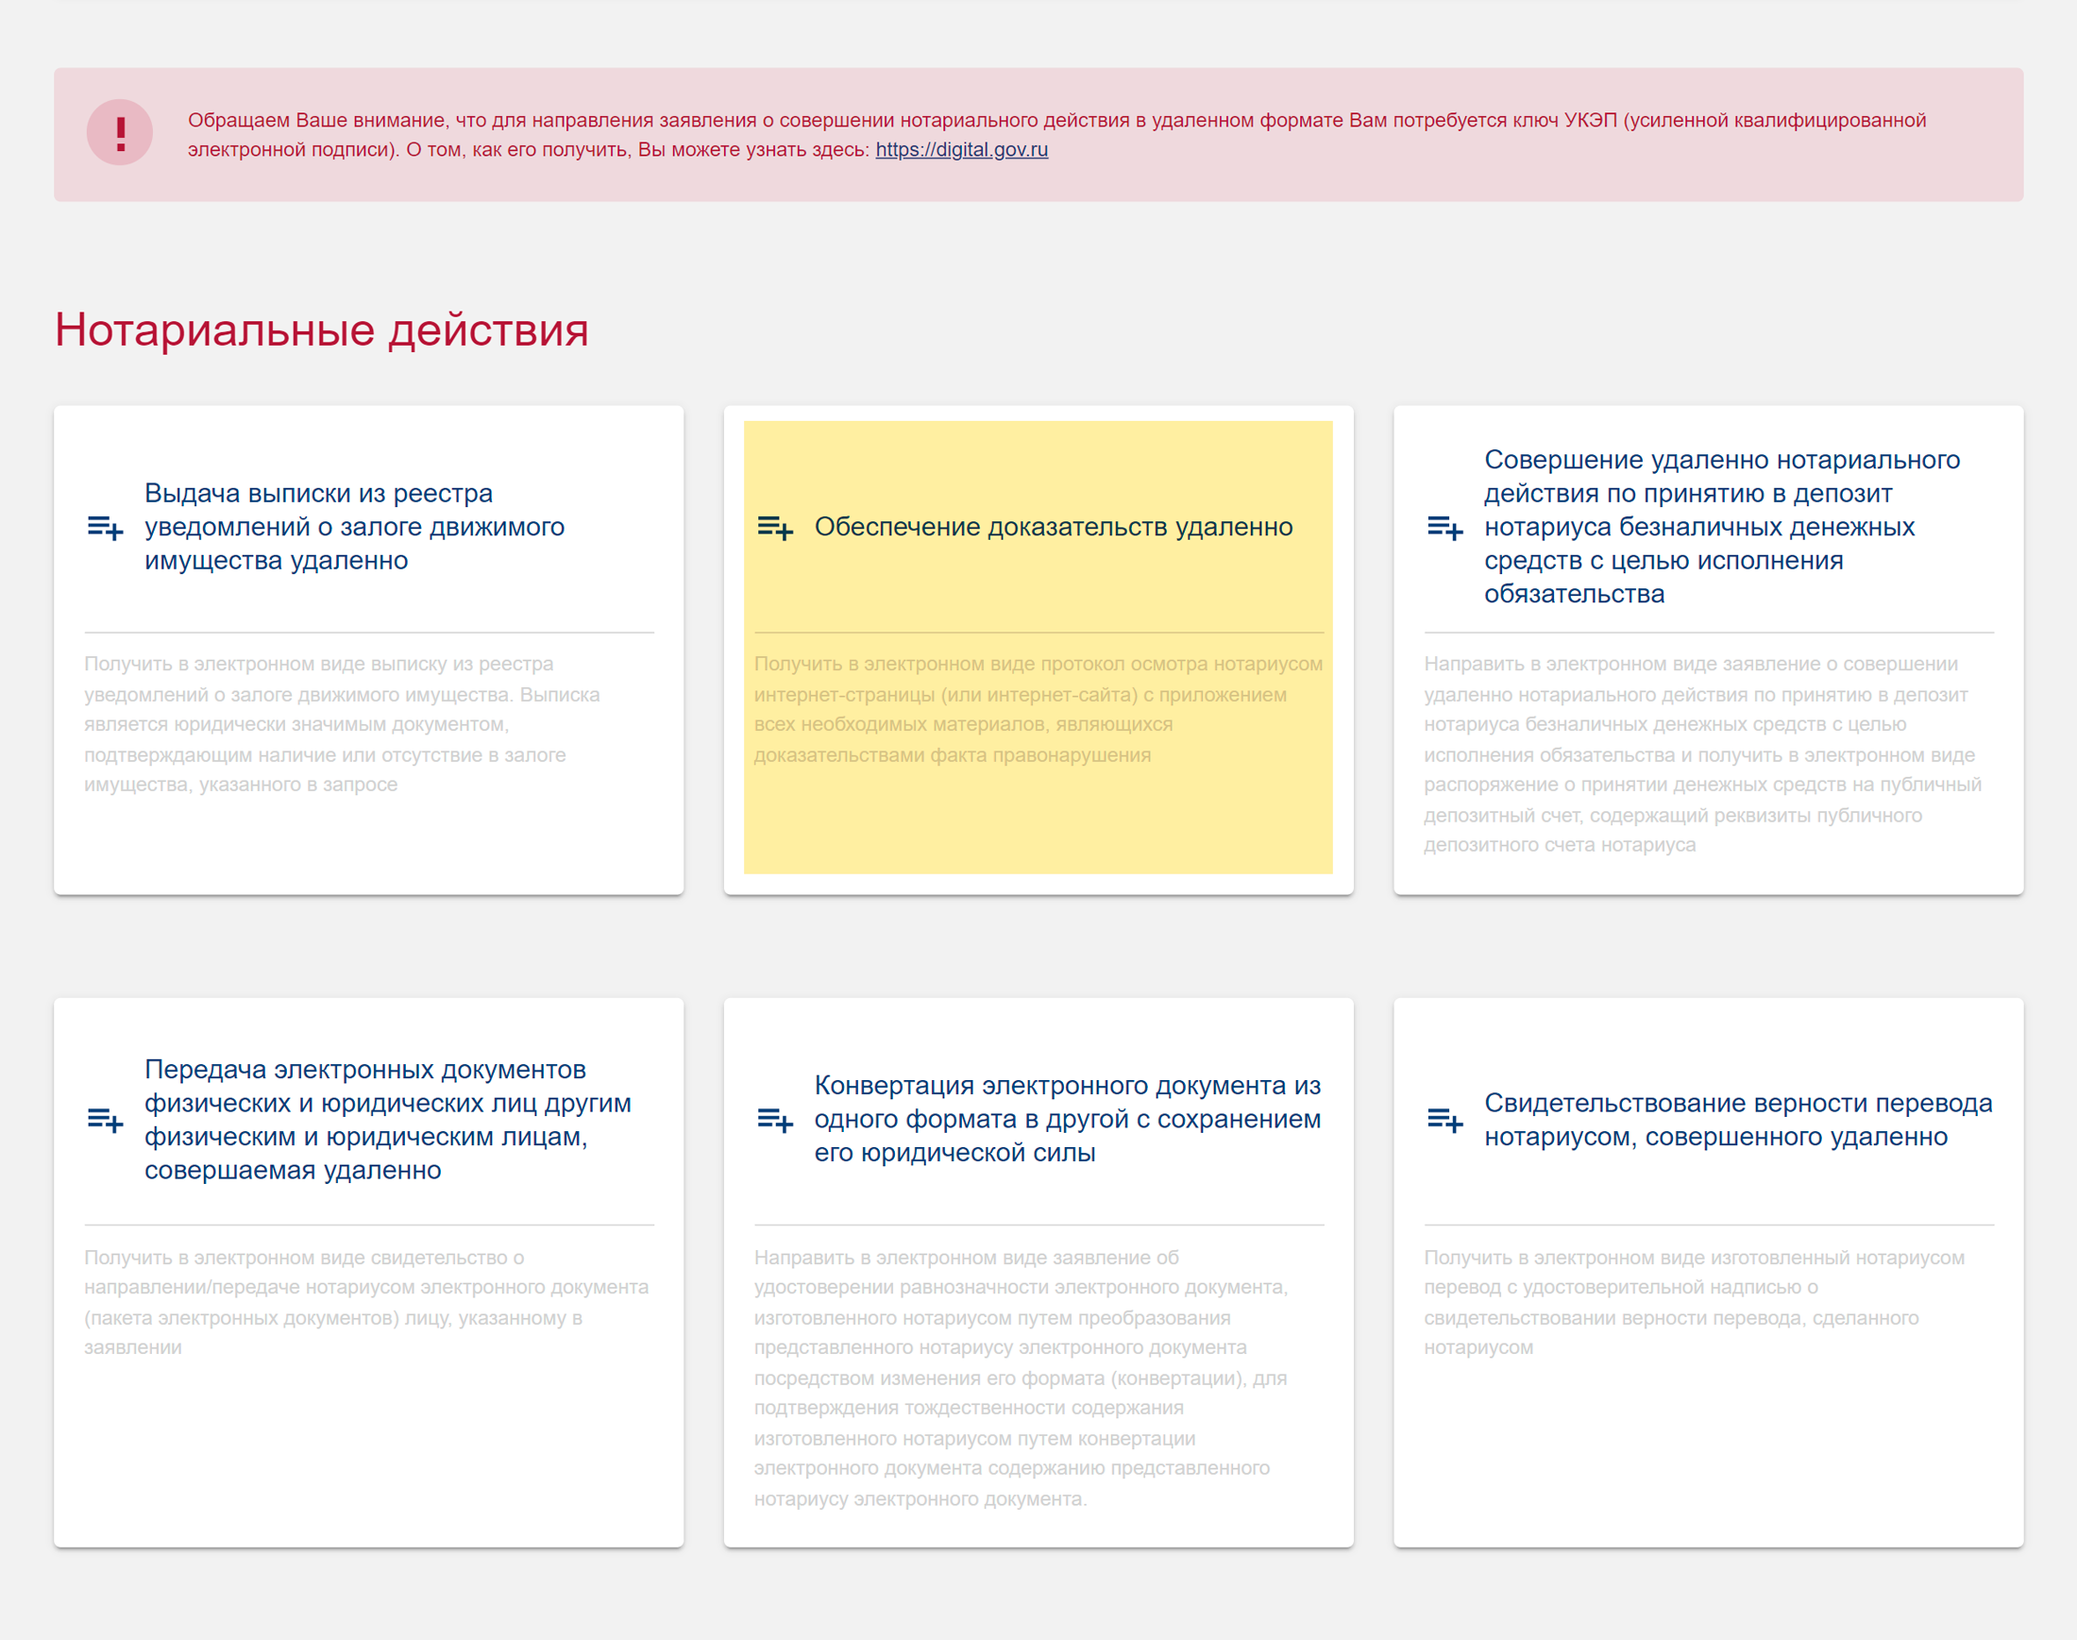Open 'Выдача выписки из реестра уведомлений' title
The width and height of the screenshot is (2077, 1640).
tap(354, 526)
